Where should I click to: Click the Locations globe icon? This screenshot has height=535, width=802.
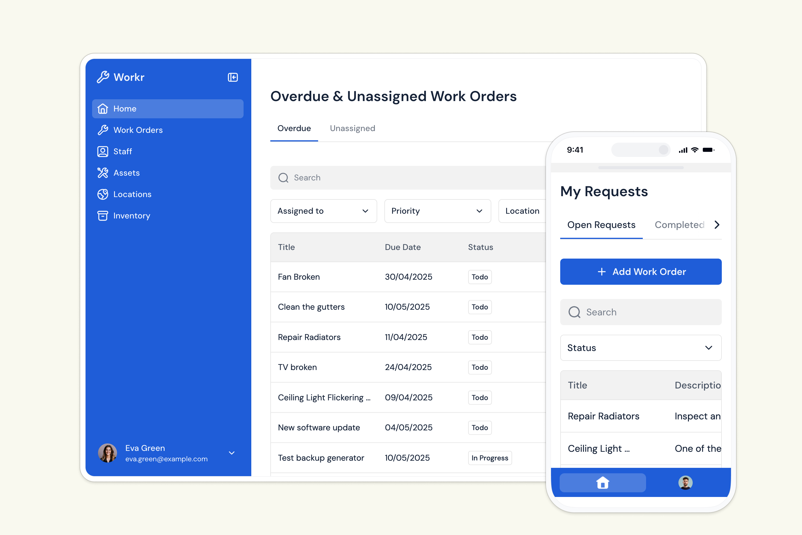[103, 194]
